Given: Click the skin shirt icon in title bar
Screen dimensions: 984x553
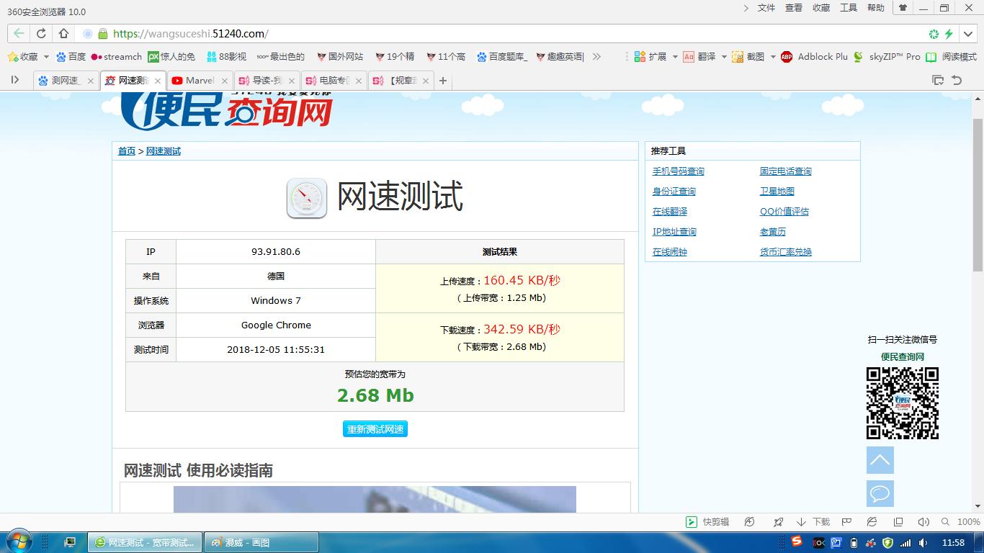Looking at the screenshot, I should [902, 8].
